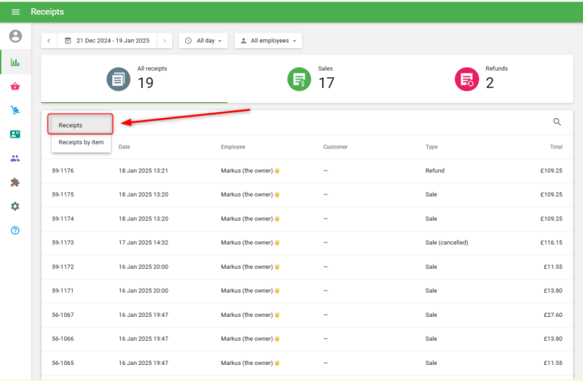
Task: Choose Receipts in the export menu
Action: pos(80,125)
